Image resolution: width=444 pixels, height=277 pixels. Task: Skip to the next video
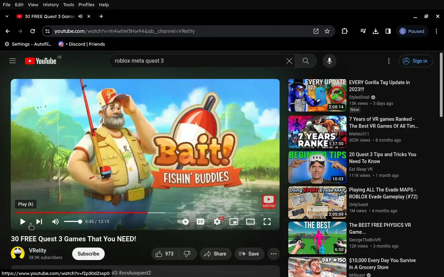[39, 222]
